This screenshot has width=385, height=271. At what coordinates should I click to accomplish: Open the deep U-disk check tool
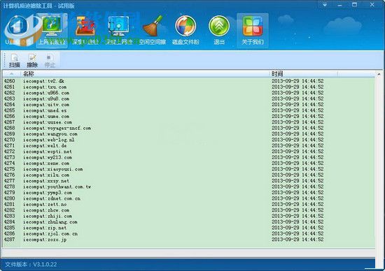85,31
